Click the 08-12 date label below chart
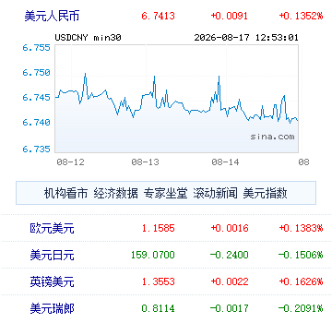The width and height of the screenshot is (332, 335). coord(70,162)
